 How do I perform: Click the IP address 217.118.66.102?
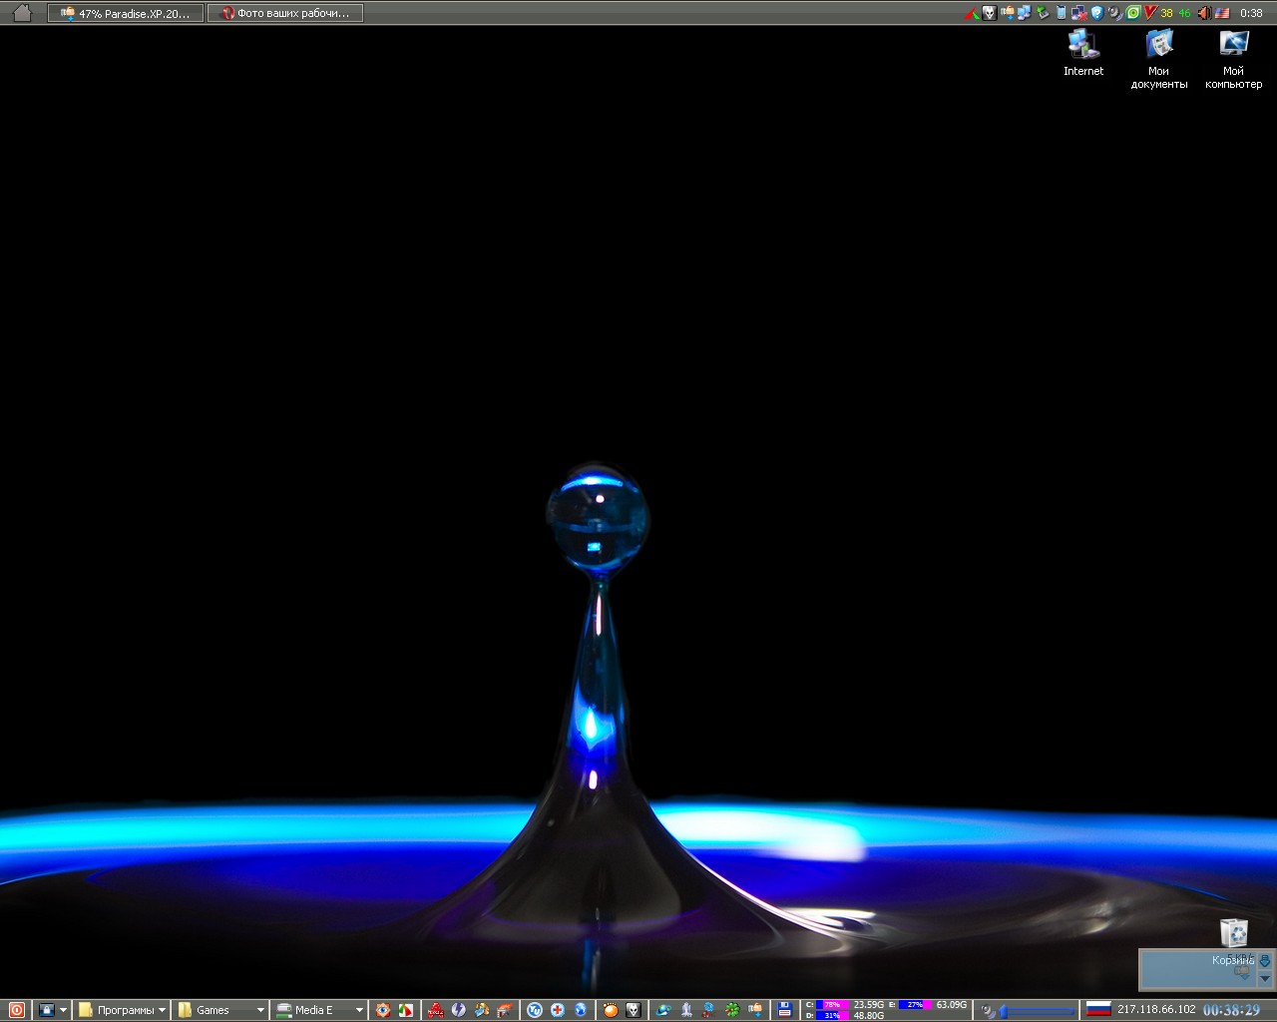point(1156,1009)
